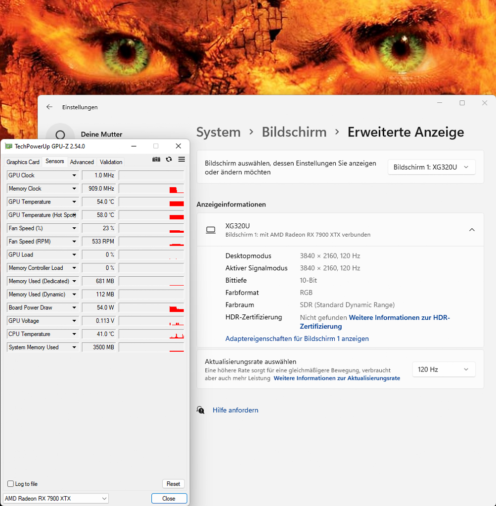The image size is (496, 506).
Task: Open the Advanced tab
Action: pyautogui.click(x=82, y=162)
